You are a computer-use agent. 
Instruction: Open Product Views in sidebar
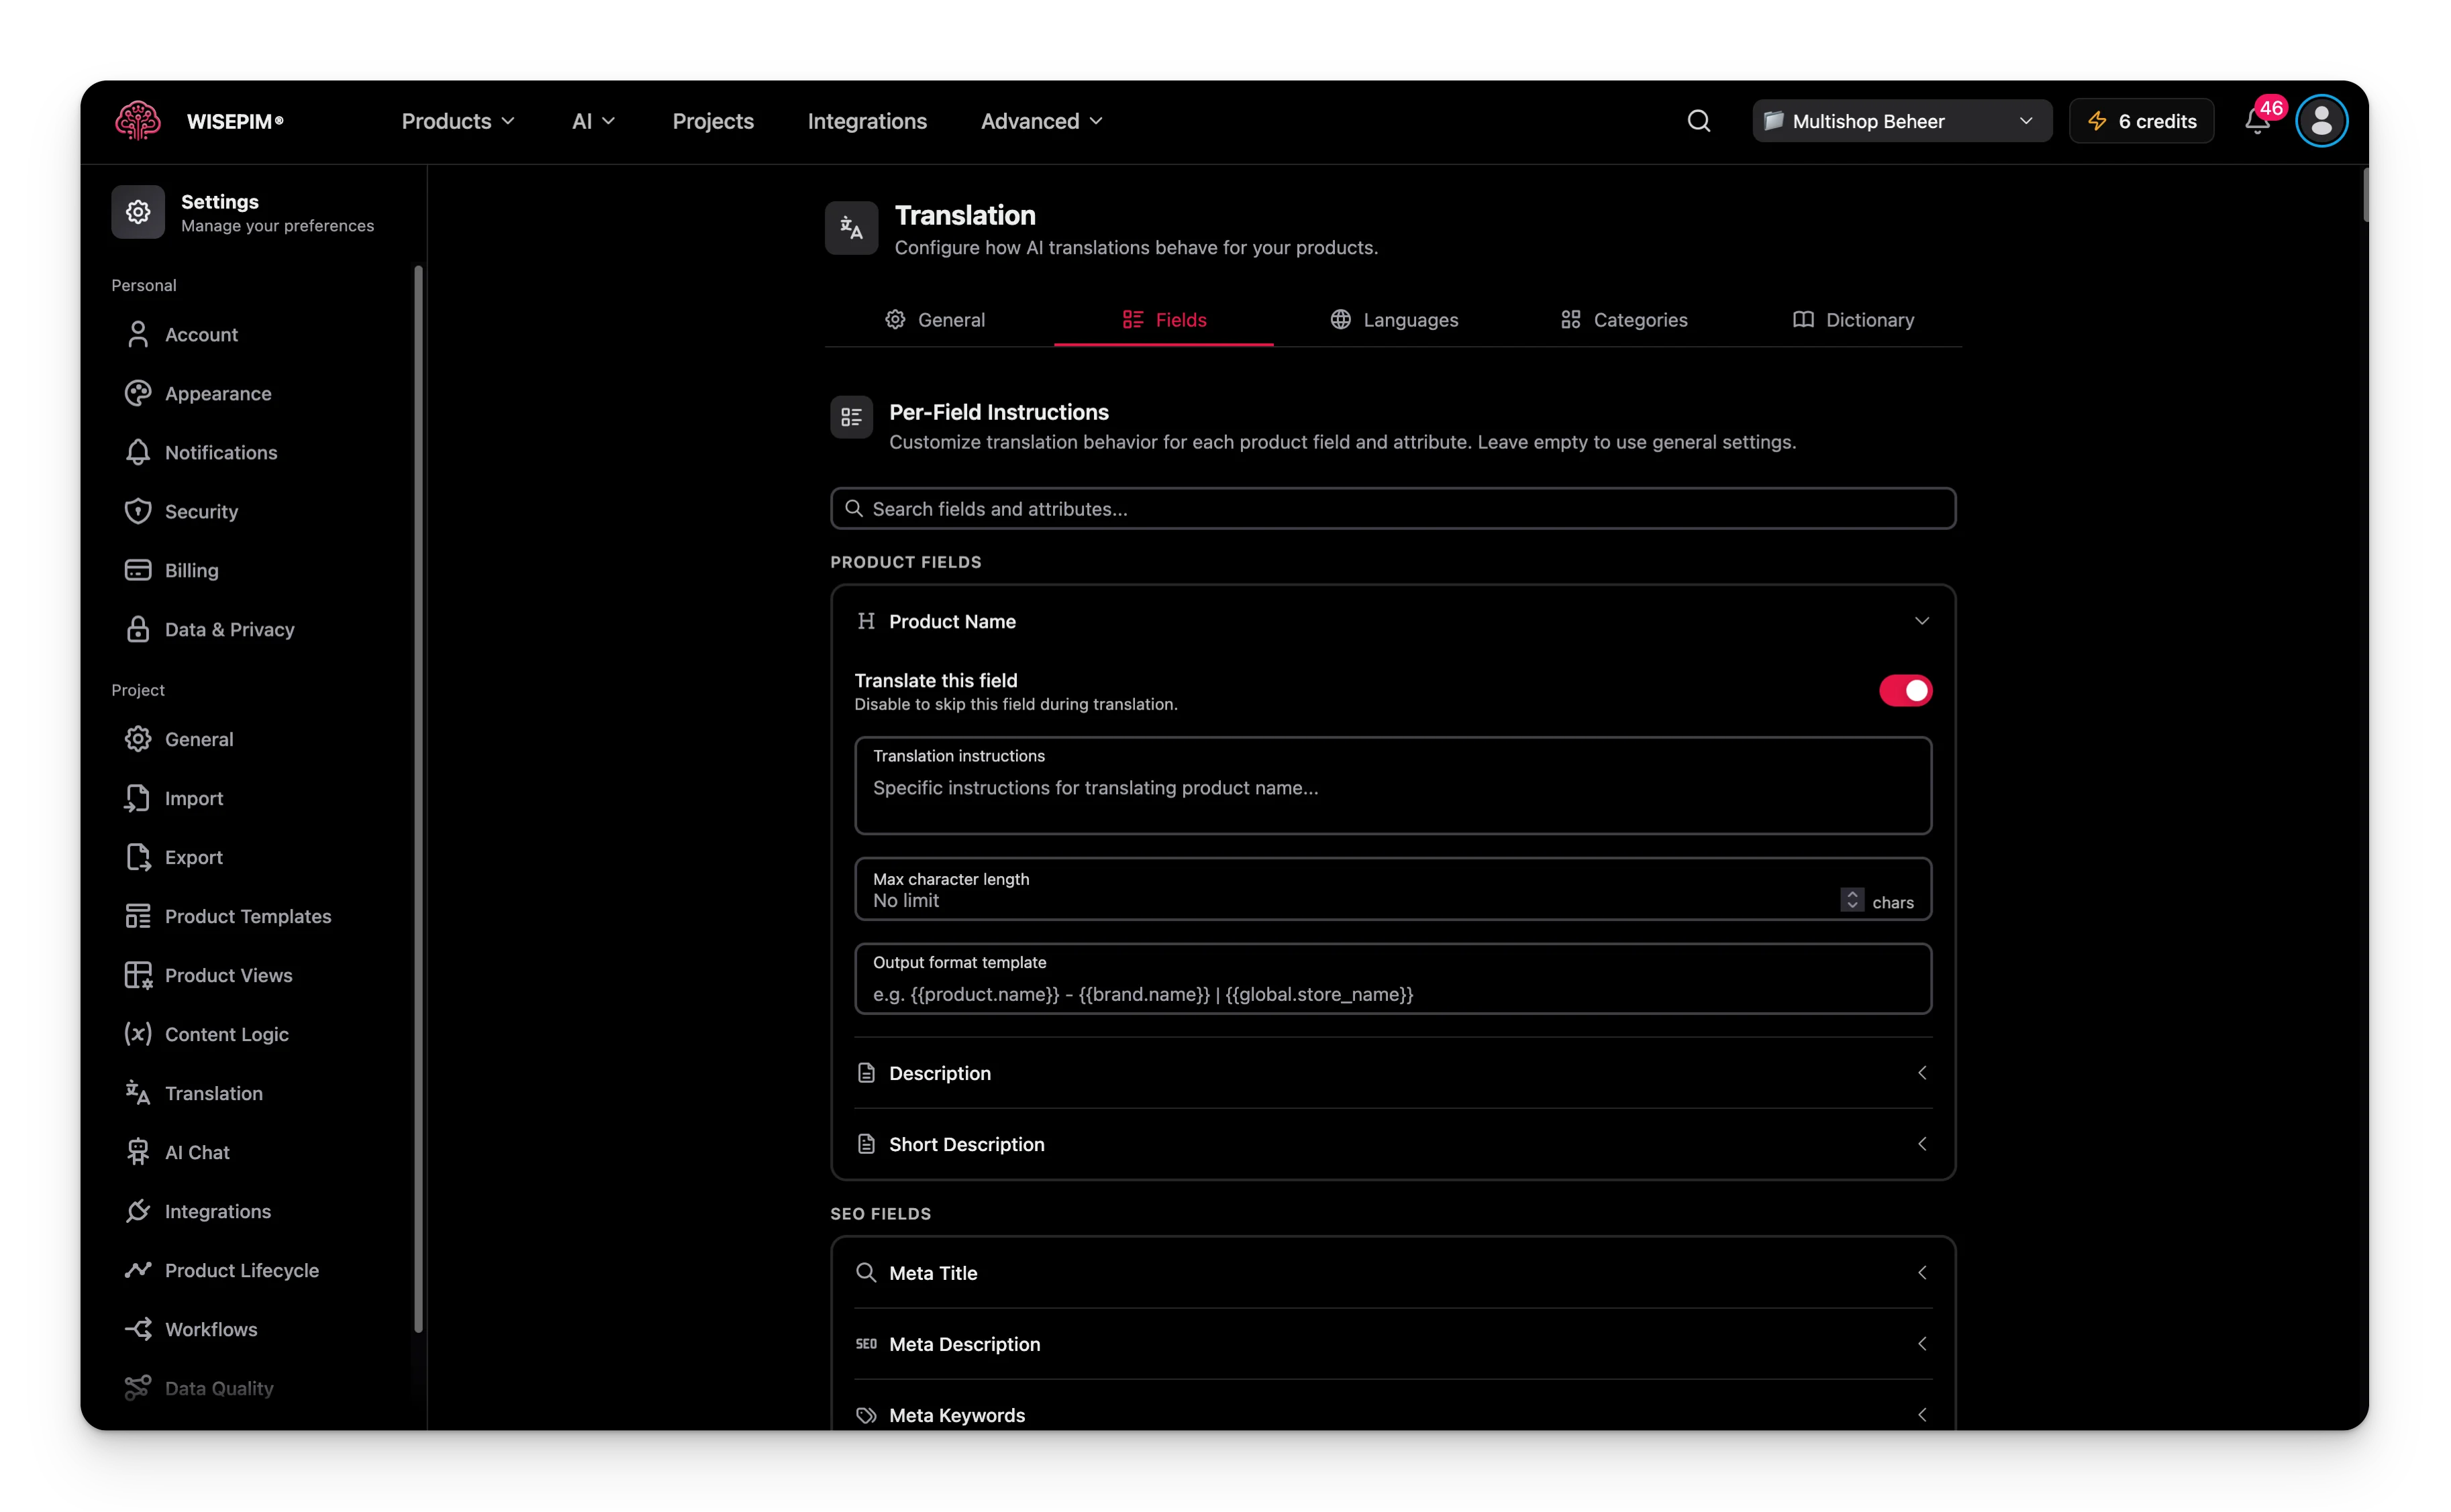(x=228, y=975)
